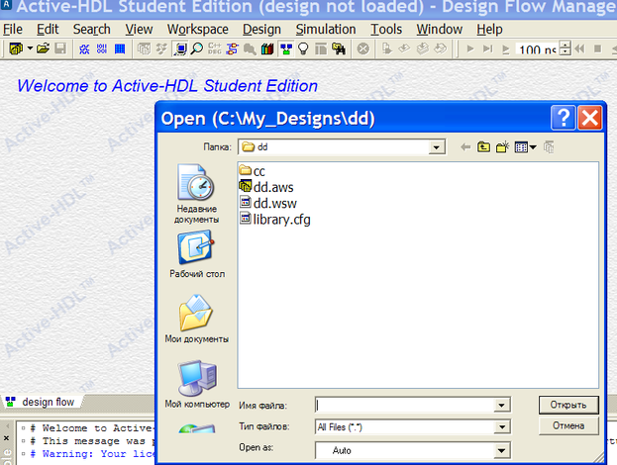Click the Open dialog help question-mark button
The height and width of the screenshot is (465, 617).
point(564,117)
